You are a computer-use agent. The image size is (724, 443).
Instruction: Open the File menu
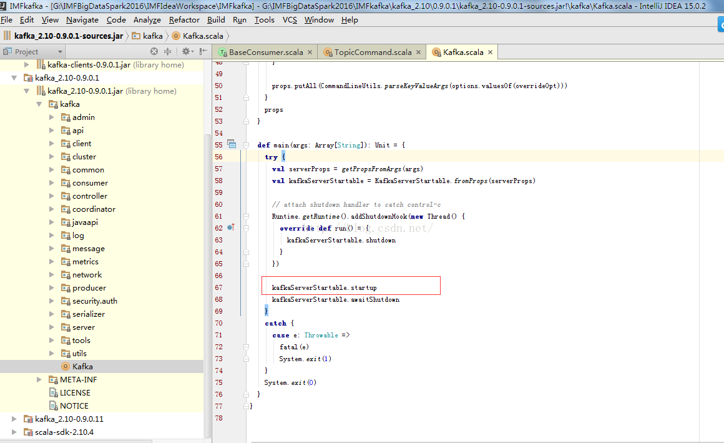tap(6, 20)
